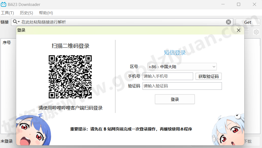This screenshot has width=262, height=148.
Task: Open the 帮助(H) menu
Action: click(46, 13)
